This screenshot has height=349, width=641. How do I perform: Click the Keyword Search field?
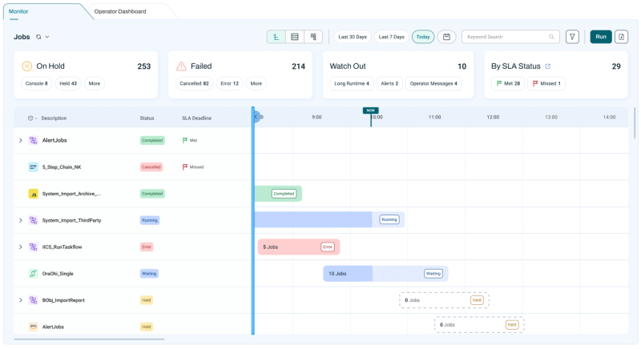click(505, 37)
